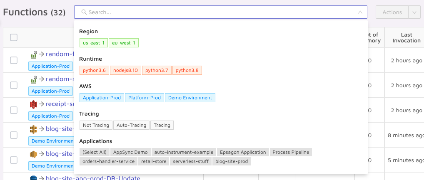Image resolution: width=424 pixels, height=180 pixels.
Task: Choose Demo Environment AWS filter tag
Action: coord(190,98)
